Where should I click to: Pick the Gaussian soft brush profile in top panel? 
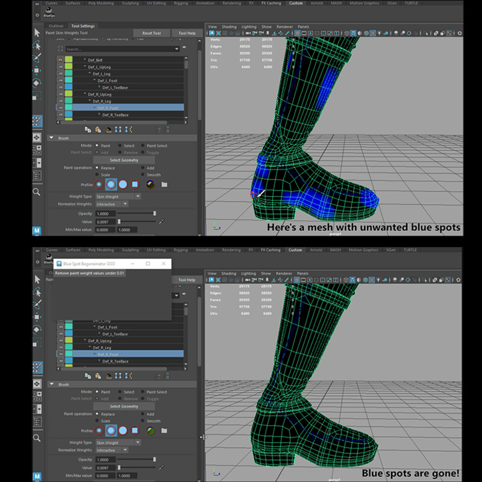tap(99, 184)
